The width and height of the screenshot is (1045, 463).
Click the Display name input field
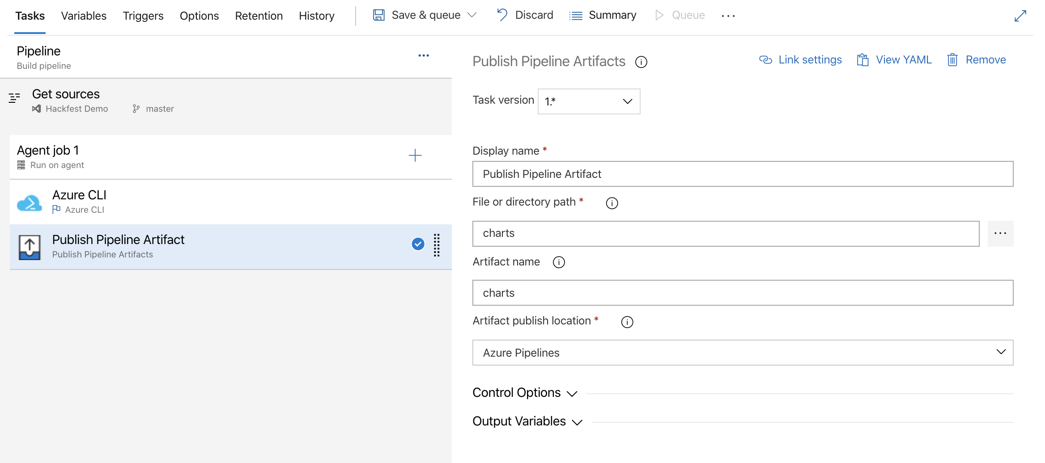[743, 174]
